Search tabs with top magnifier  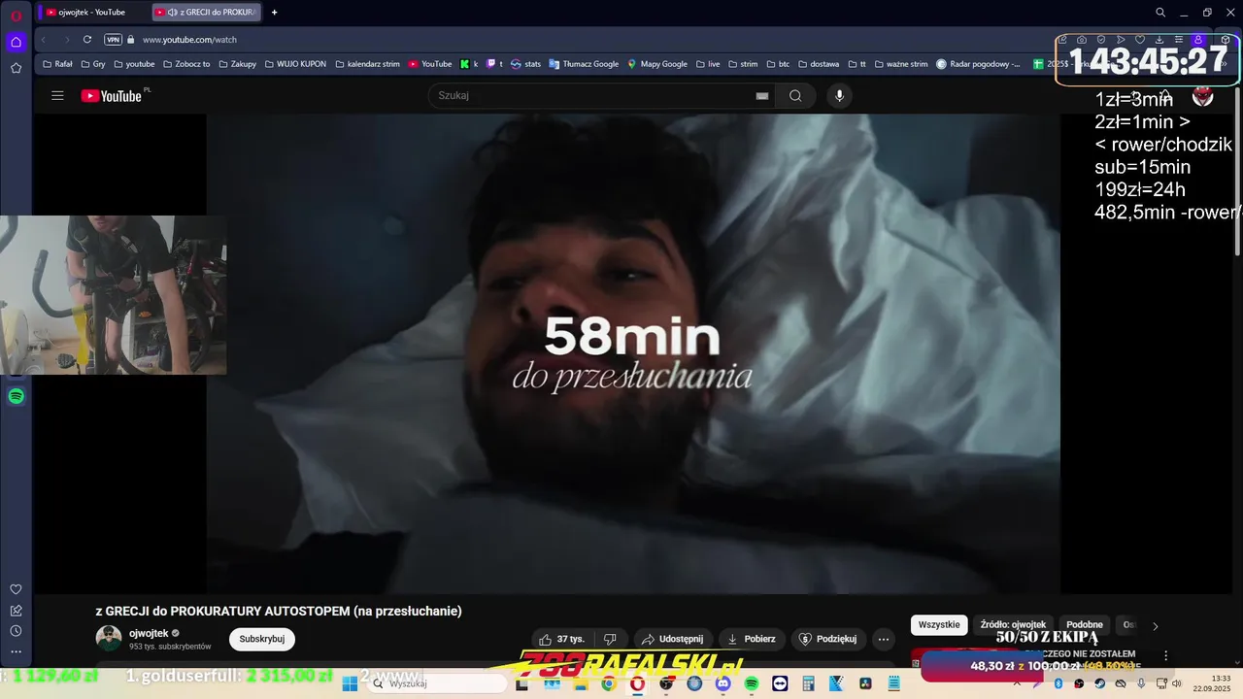pos(1160,13)
